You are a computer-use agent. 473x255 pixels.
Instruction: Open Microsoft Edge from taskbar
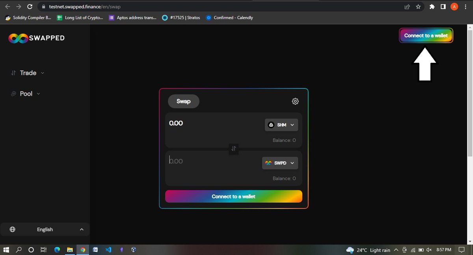pos(57,250)
